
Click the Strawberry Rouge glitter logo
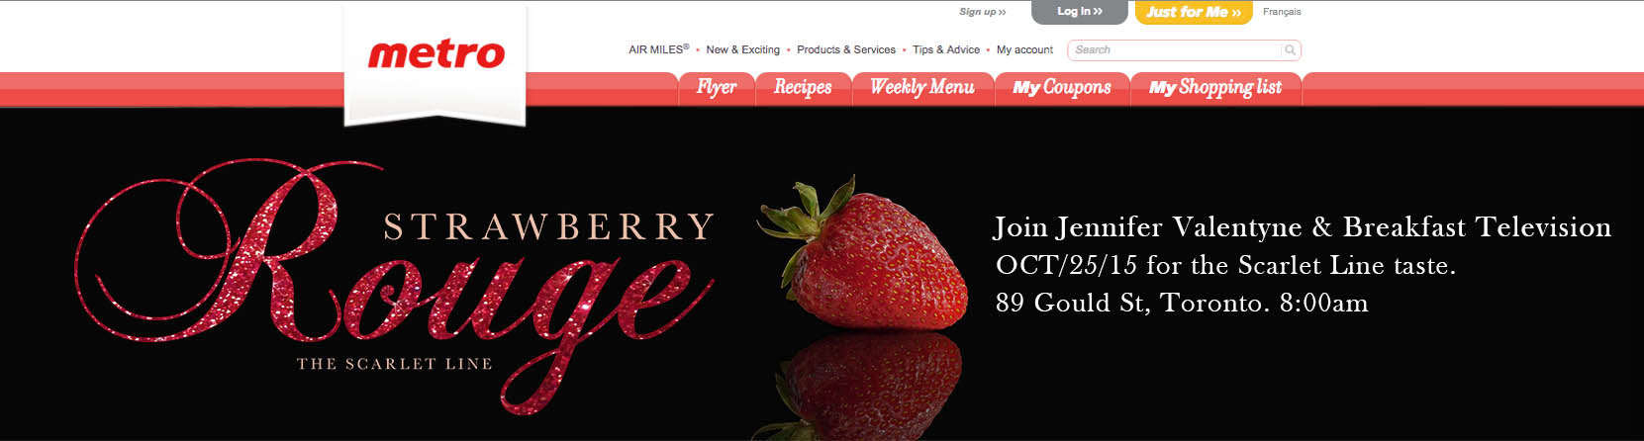394,287
